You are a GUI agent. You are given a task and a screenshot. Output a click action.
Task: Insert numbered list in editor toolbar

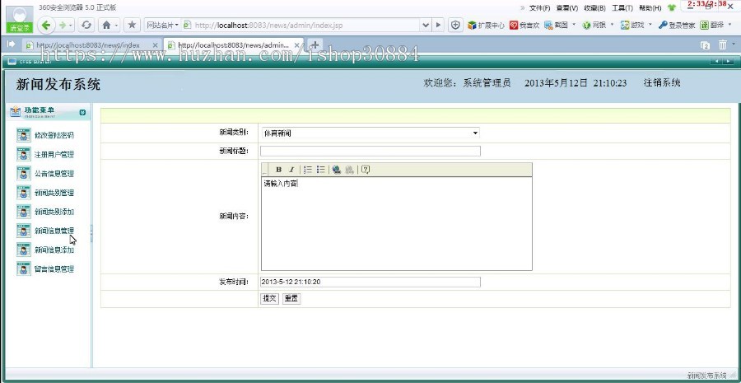pos(308,170)
